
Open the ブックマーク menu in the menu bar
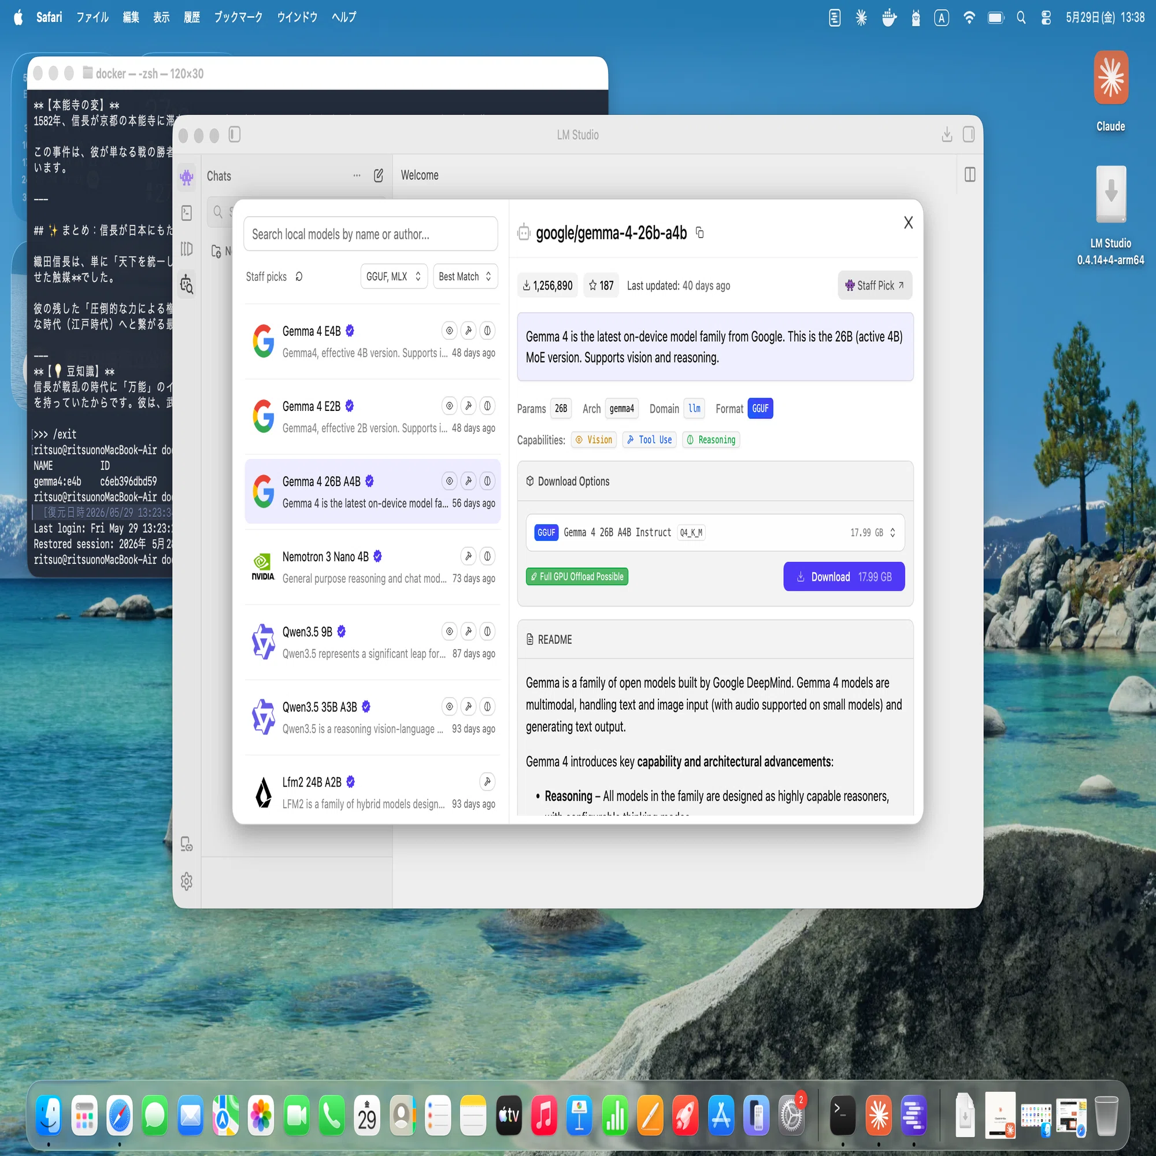[x=239, y=17]
